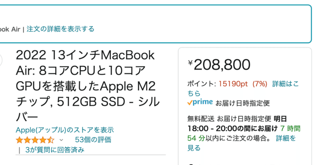Click the ook Air text in order notice

[10, 30]
